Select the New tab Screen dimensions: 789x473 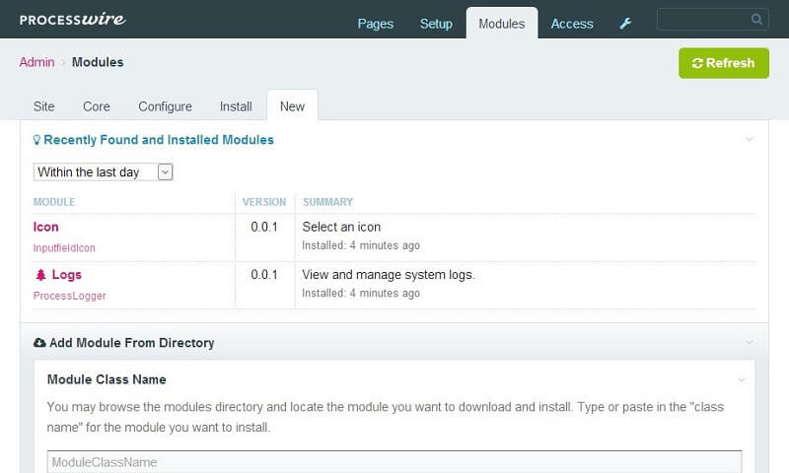(292, 106)
